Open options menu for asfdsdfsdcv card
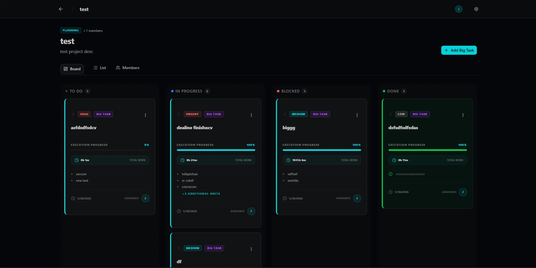Image resolution: width=536 pixels, height=268 pixels. point(145,115)
